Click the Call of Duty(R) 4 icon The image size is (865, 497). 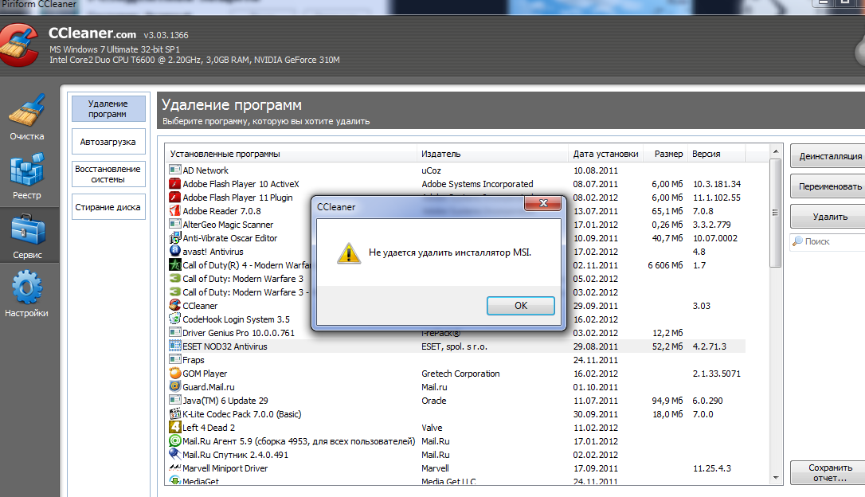[x=175, y=264]
